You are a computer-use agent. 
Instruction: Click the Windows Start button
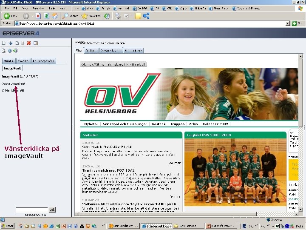[x=8, y=226]
